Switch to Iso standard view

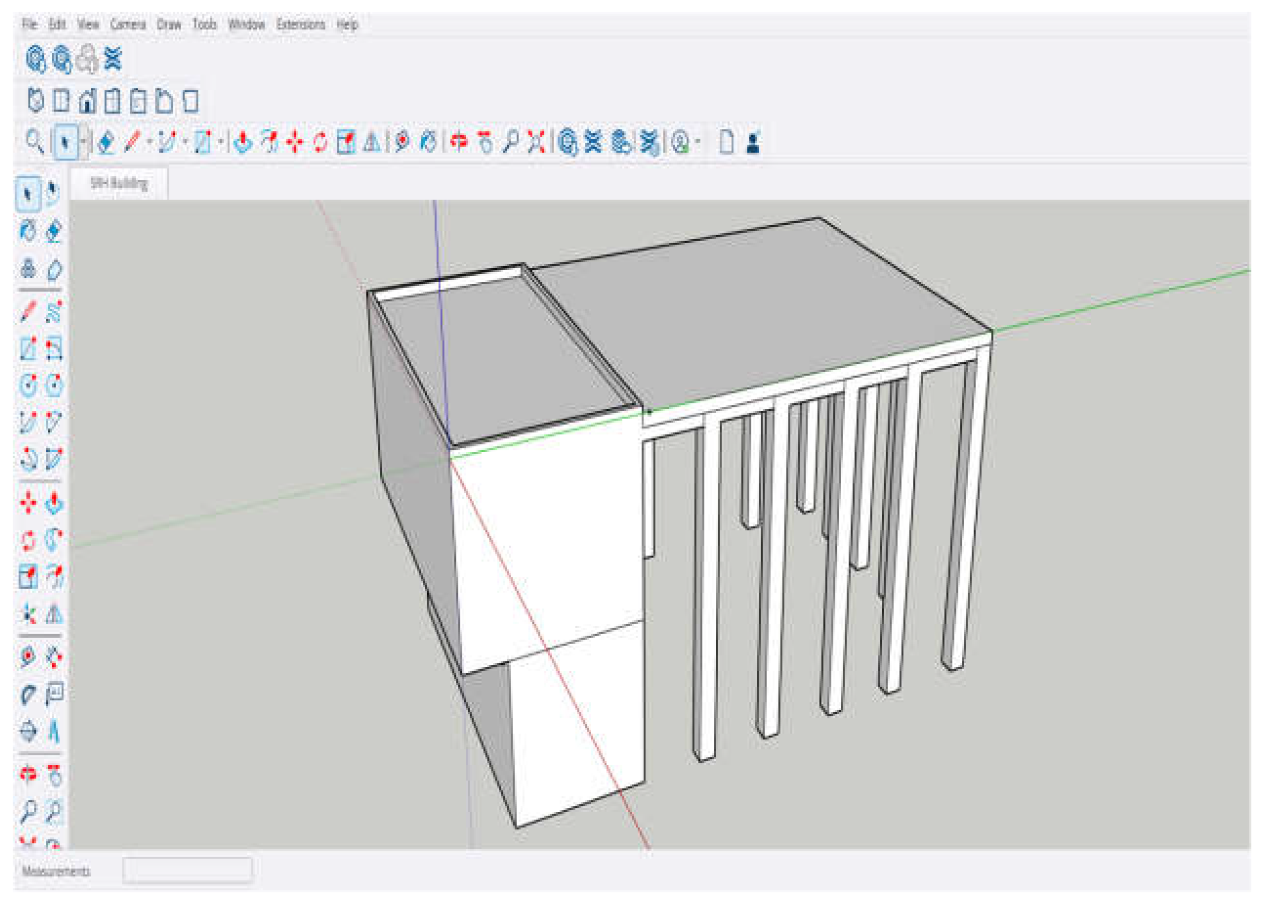tap(36, 102)
